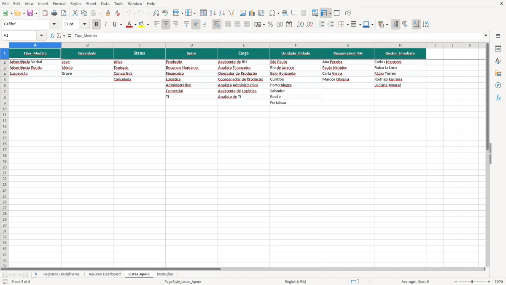Viewport: 506px width, 285px height.
Task: Toggle Italic formatting
Action: point(106,24)
